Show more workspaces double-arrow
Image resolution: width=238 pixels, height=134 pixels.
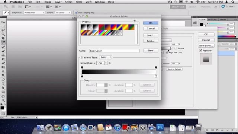click(216, 7)
